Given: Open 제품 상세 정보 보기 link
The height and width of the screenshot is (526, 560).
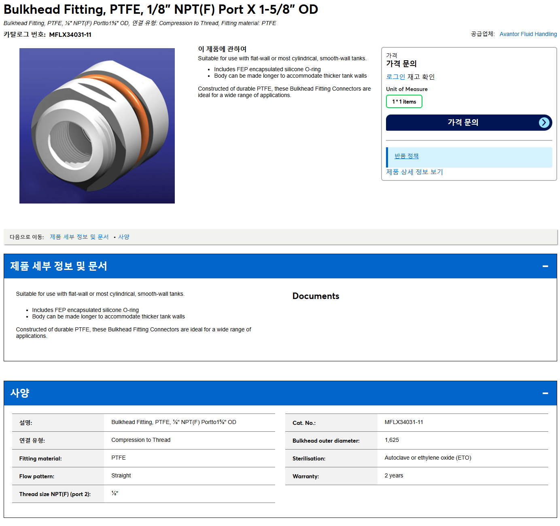Looking at the screenshot, I should 414,172.
